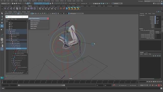Image resolution: width=163 pixels, height=92 pixels.
Task: Collapse the DO_NOT_TOUCH node in Outliner
Action: click(9, 33)
